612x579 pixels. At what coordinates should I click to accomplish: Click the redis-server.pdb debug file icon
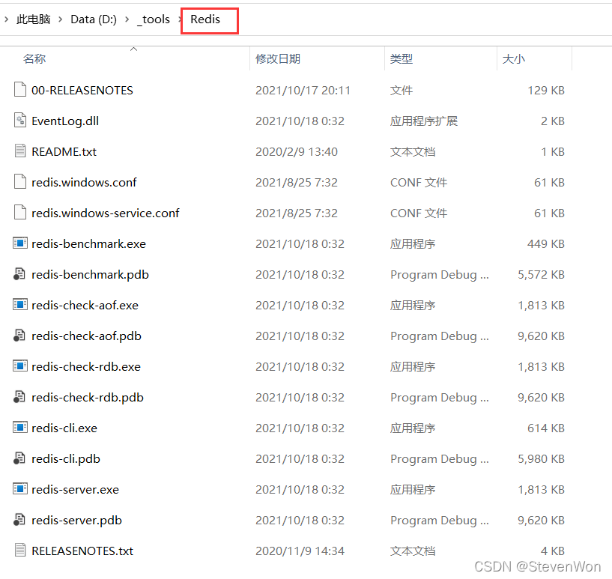(x=20, y=520)
